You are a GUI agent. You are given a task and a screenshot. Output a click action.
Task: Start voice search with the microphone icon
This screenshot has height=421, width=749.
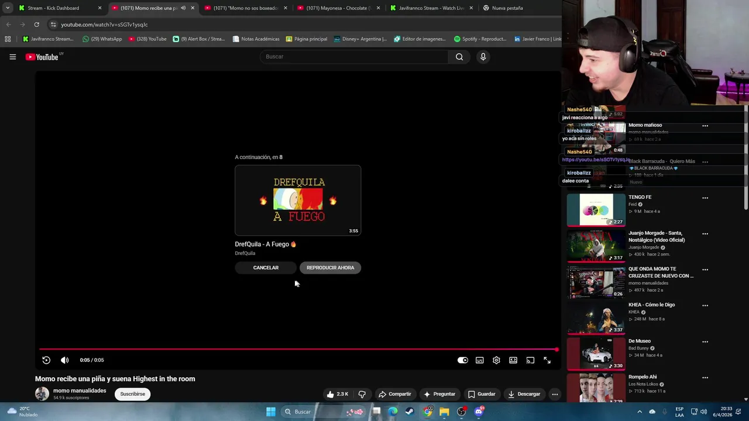coord(483,57)
